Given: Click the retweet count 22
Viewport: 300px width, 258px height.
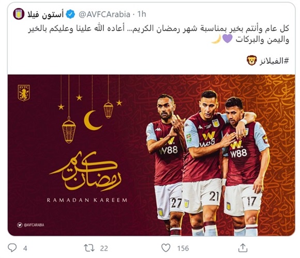Looking at the screenshot, I should click(x=104, y=248).
